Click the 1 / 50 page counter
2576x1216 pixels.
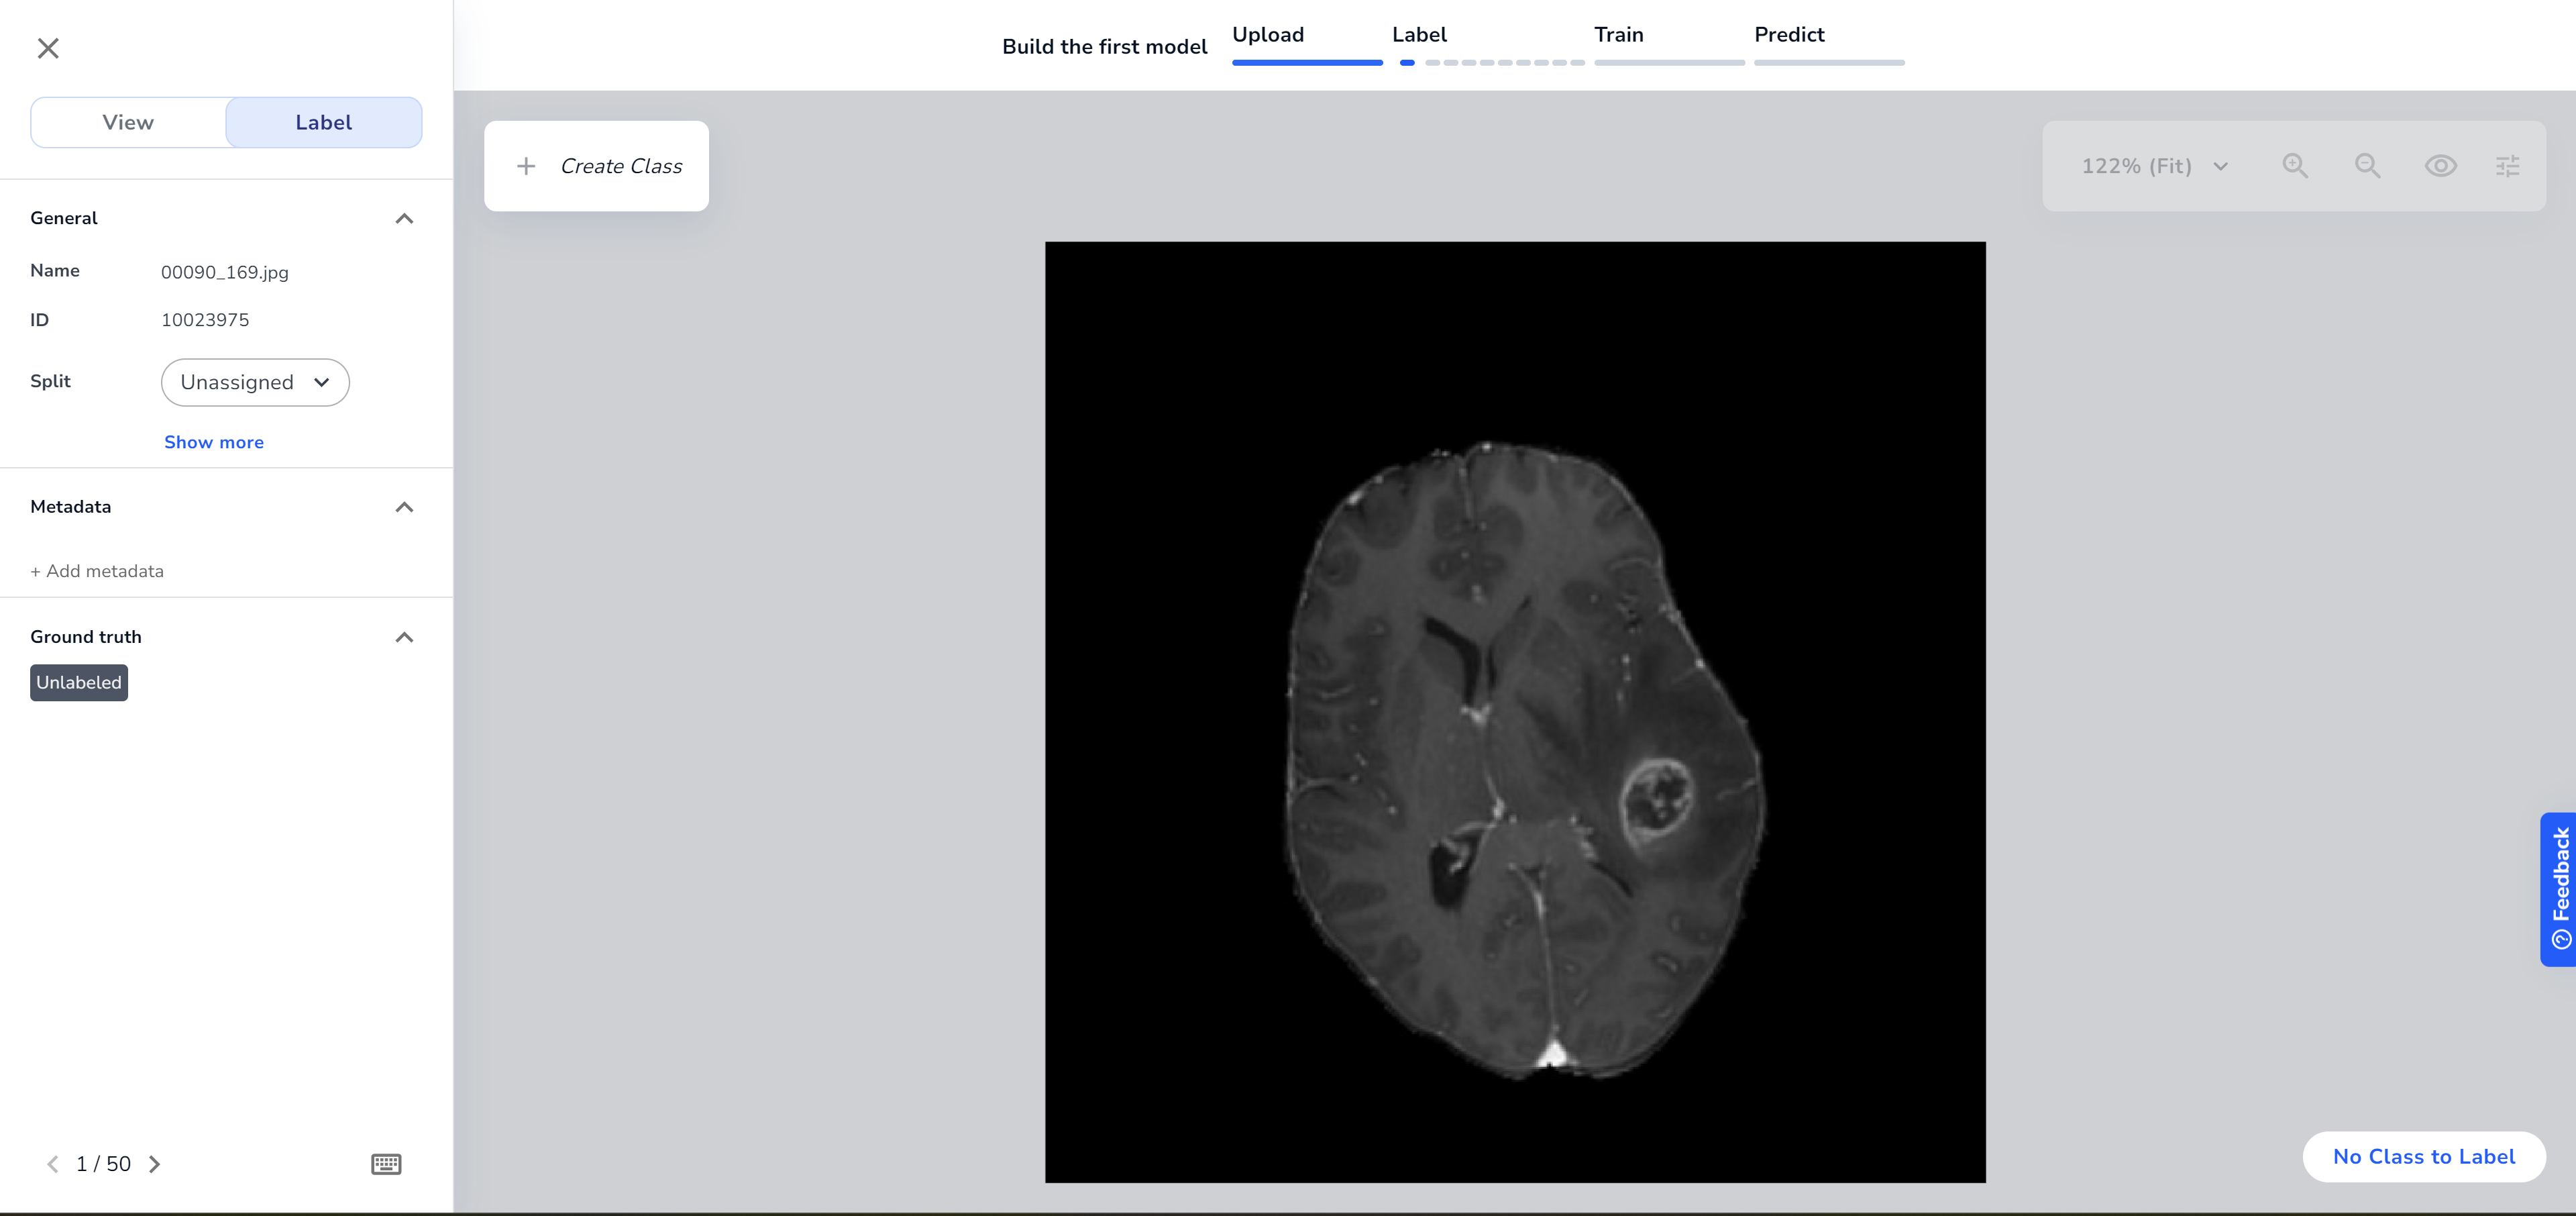(x=104, y=1164)
